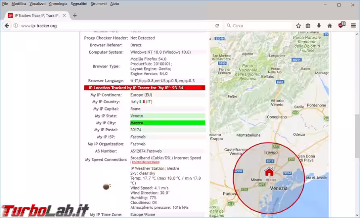Click the Broadband (Cable/DSL) Internet Speed text

[x=165, y=158]
